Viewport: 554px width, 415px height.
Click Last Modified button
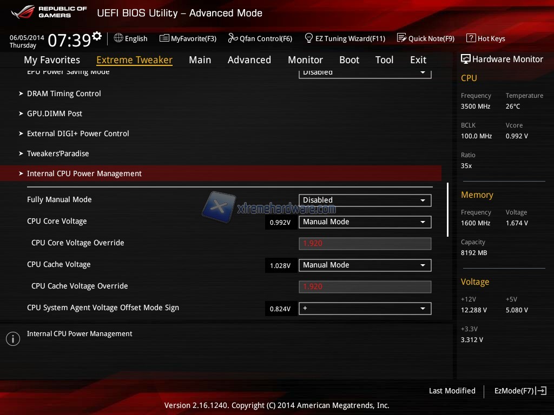pos(452,391)
